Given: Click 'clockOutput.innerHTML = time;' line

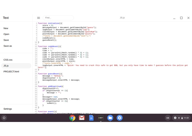Looking at the screenshot, I should click(58, 59).
